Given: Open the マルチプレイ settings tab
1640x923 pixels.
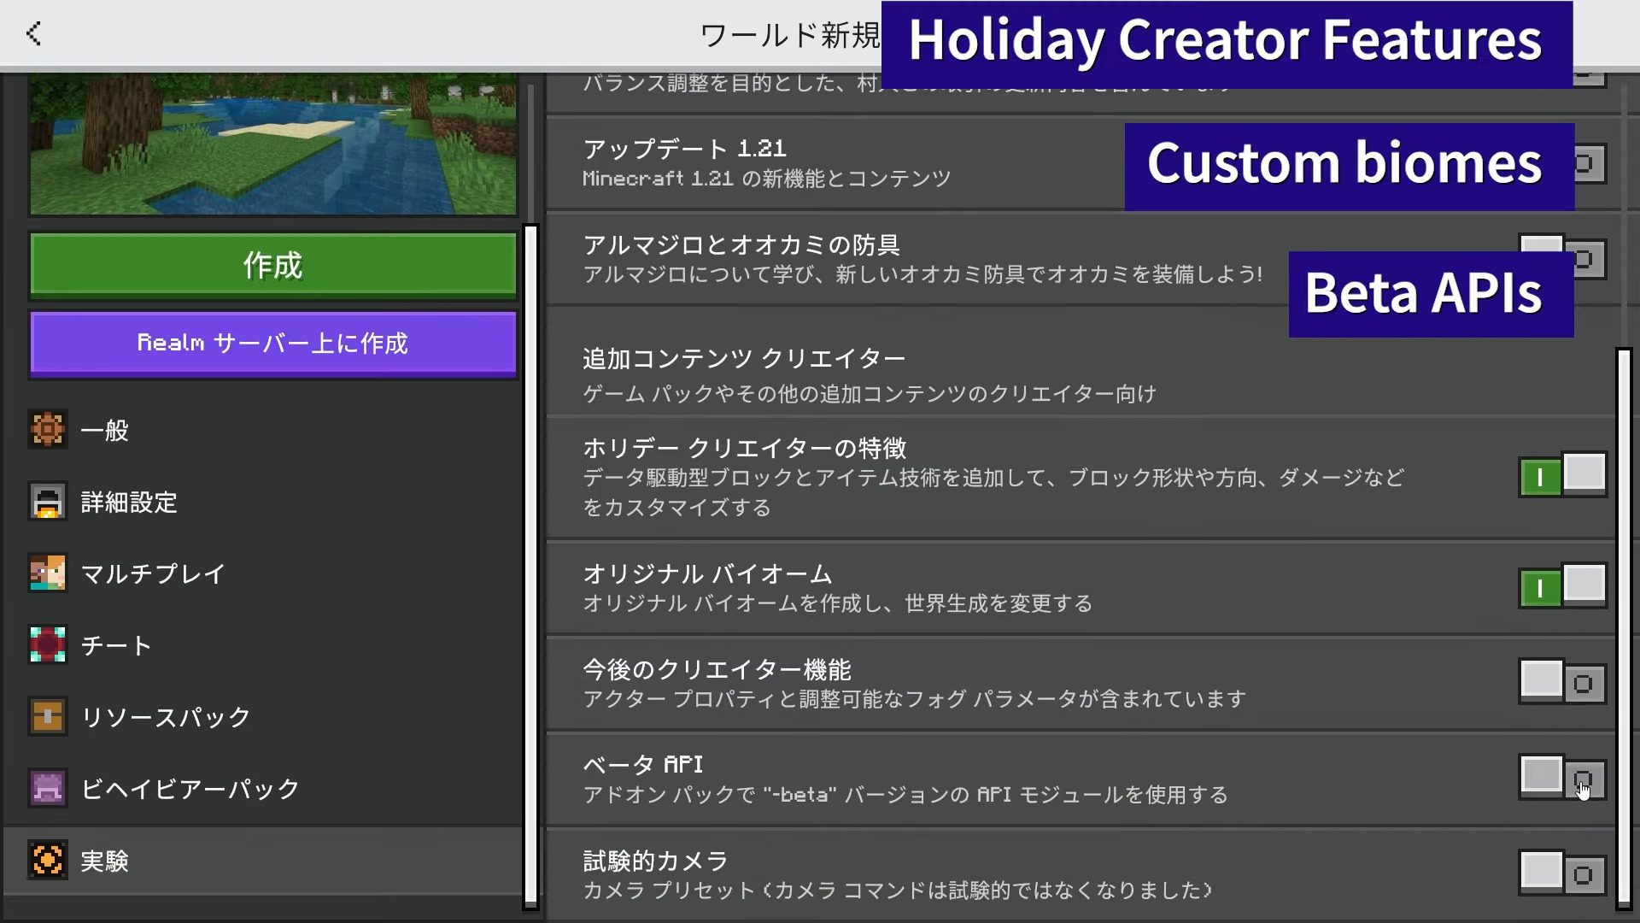Looking at the screenshot, I should click(x=154, y=573).
